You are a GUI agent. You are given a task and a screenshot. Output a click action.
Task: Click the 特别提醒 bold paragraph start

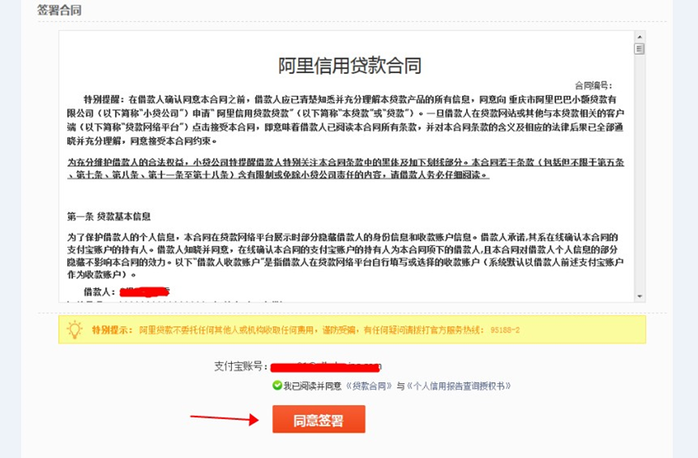click(x=105, y=99)
